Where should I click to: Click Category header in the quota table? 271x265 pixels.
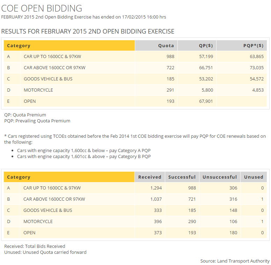(x=69, y=45)
